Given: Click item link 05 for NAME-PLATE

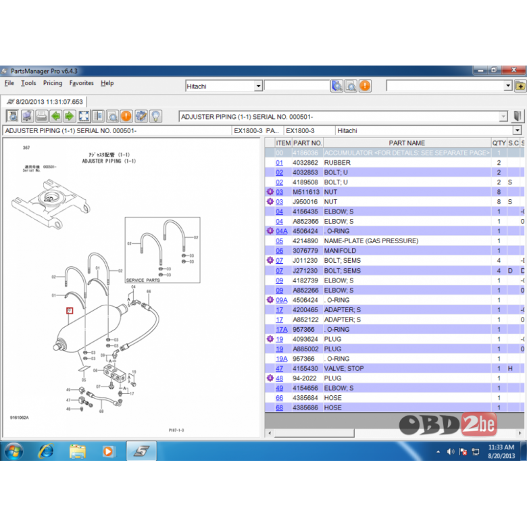Looking at the screenshot, I should 279,241.
